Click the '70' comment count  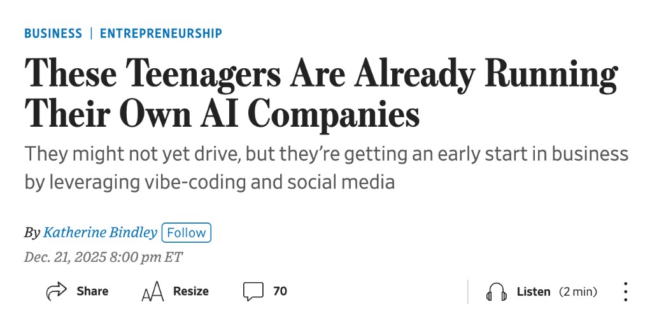coord(280,291)
